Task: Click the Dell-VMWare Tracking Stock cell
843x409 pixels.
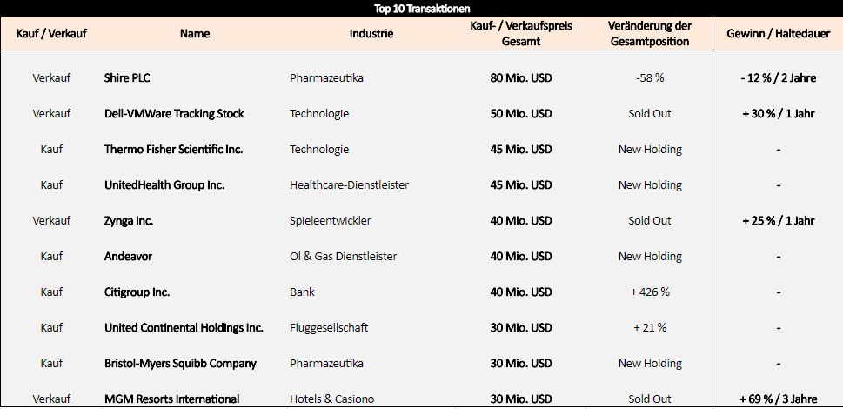Action: 174,113
